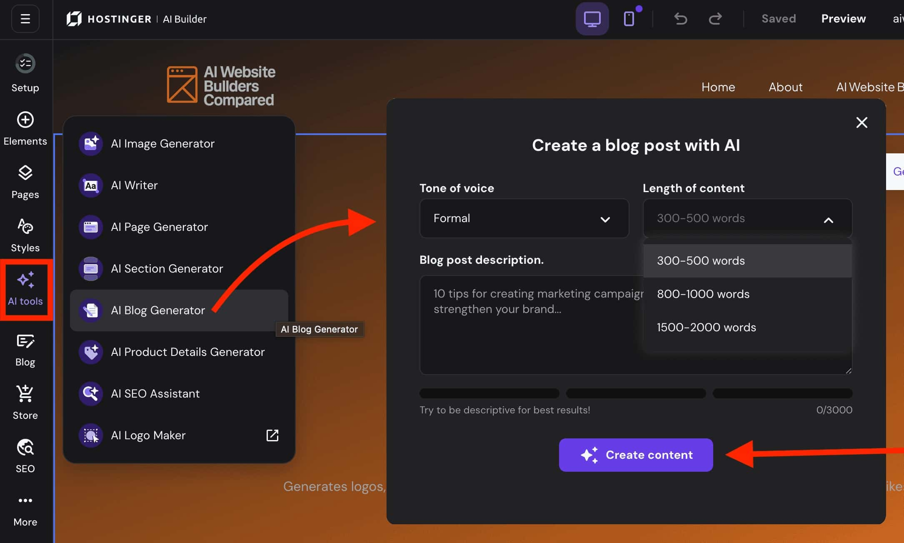This screenshot has width=904, height=543.
Task: Click the AI Logo Maker external link icon
Action: point(272,435)
